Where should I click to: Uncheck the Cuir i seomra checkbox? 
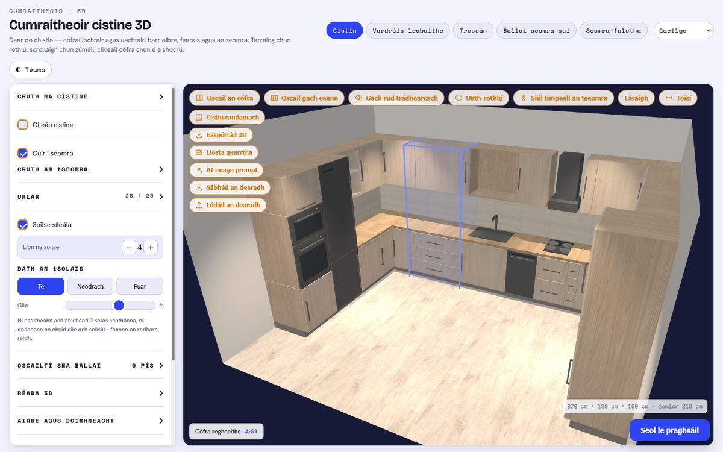coord(23,153)
